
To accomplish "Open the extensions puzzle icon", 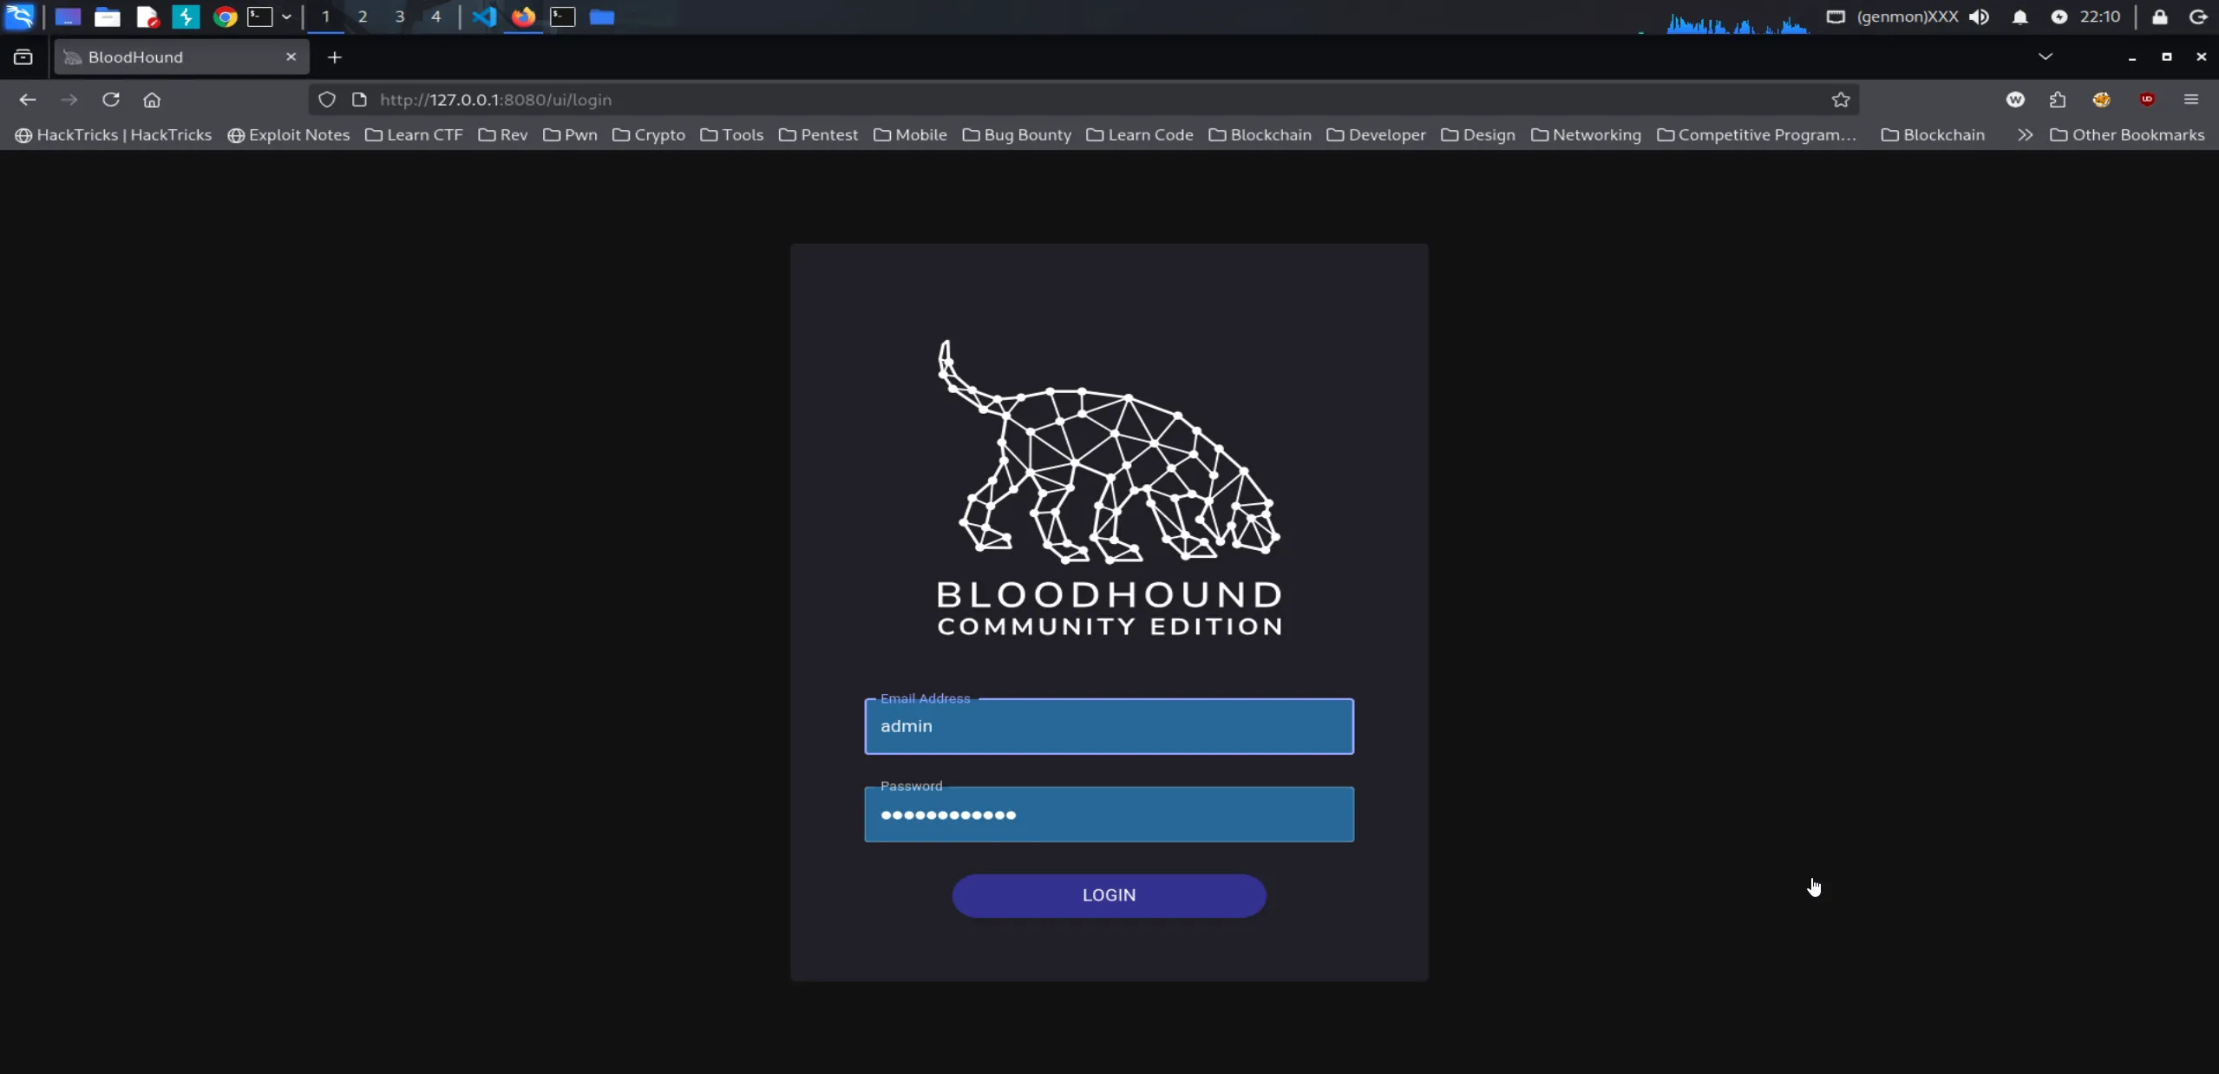I will [2057, 100].
